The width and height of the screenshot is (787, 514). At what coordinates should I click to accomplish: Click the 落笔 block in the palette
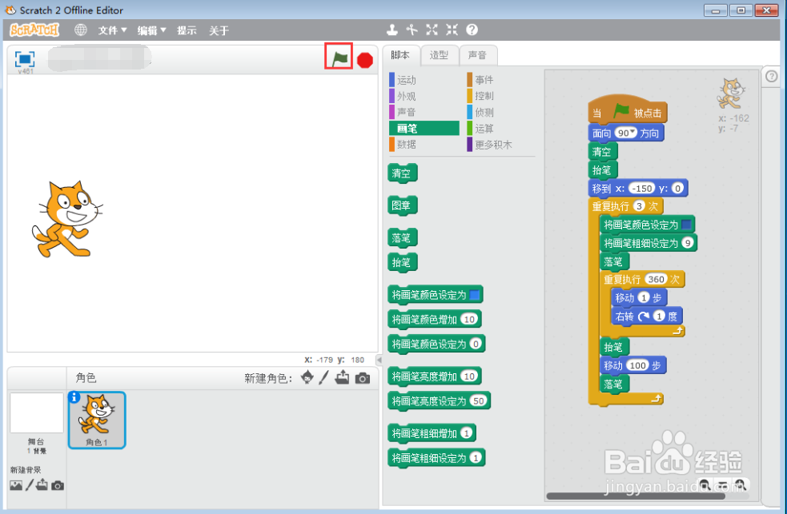[x=403, y=237]
